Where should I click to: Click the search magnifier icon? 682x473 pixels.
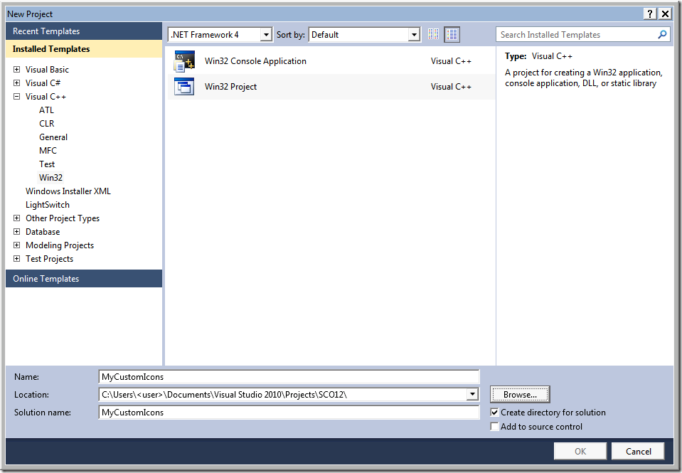(x=662, y=33)
